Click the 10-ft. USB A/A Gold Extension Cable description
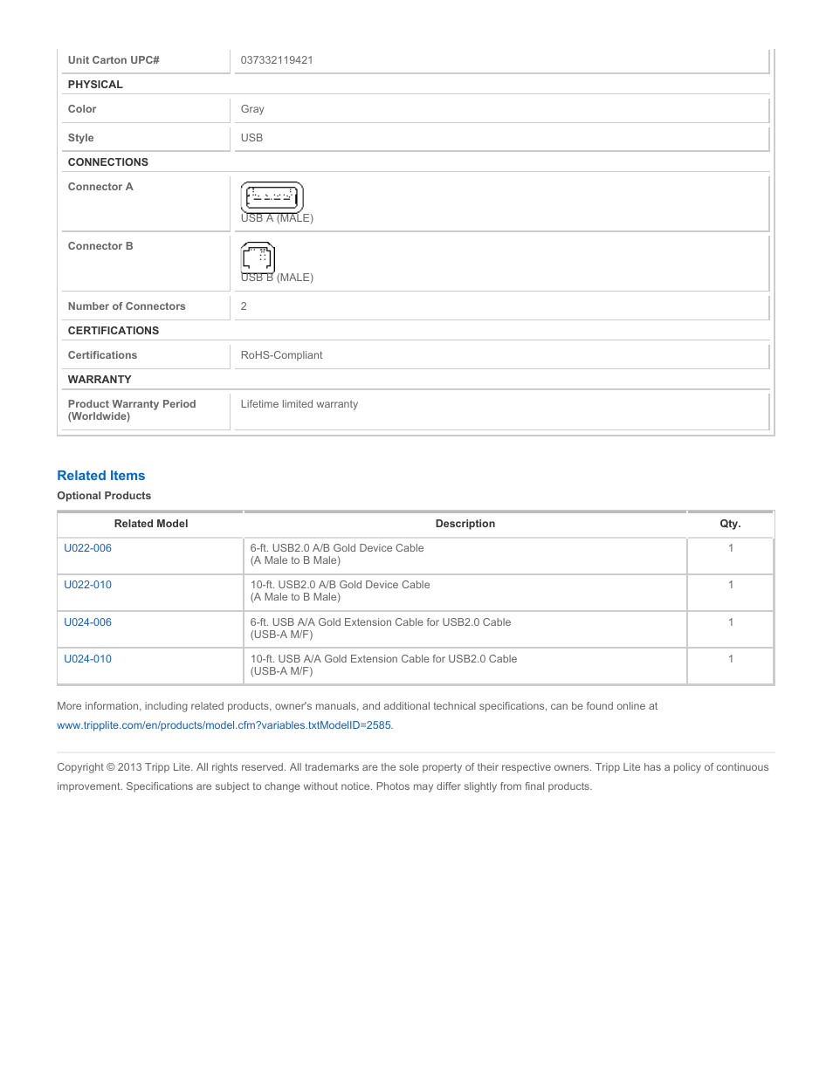 (384, 665)
